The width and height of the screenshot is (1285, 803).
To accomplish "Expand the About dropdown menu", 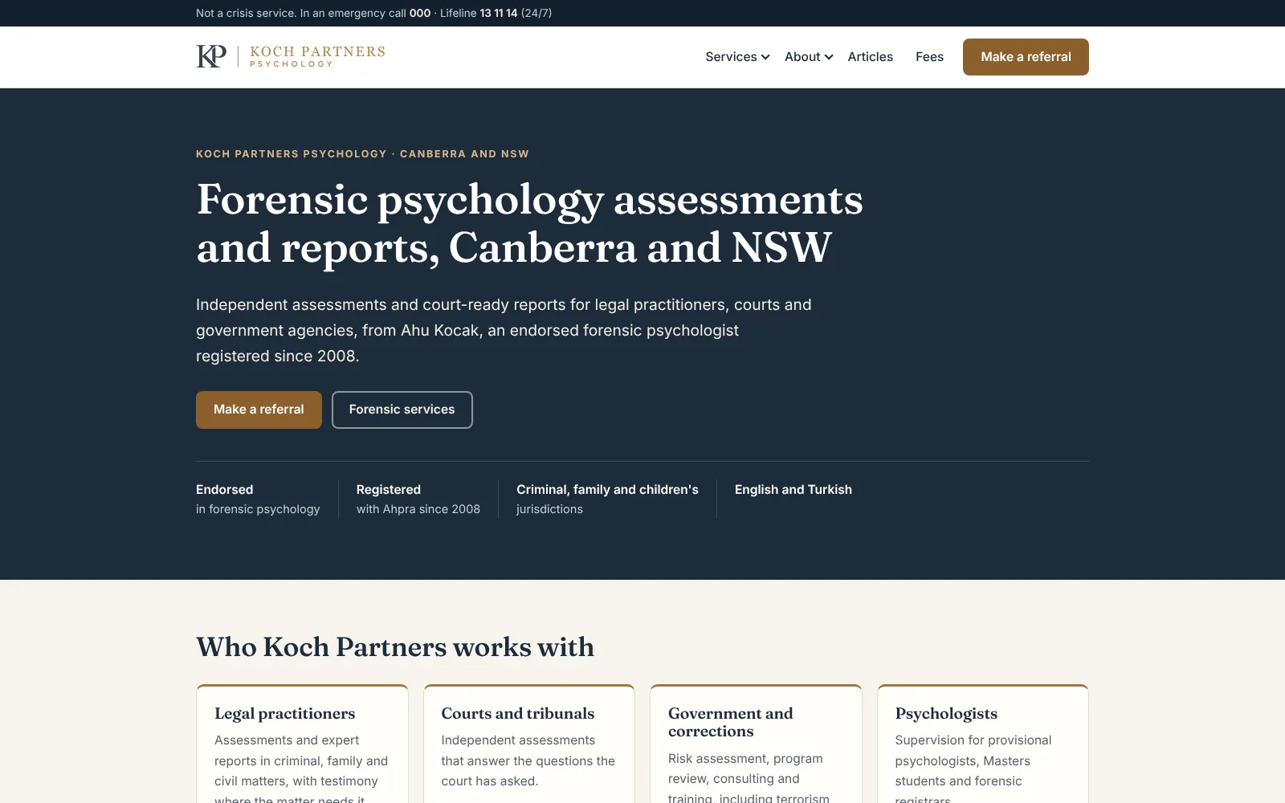I will click(x=809, y=57).
